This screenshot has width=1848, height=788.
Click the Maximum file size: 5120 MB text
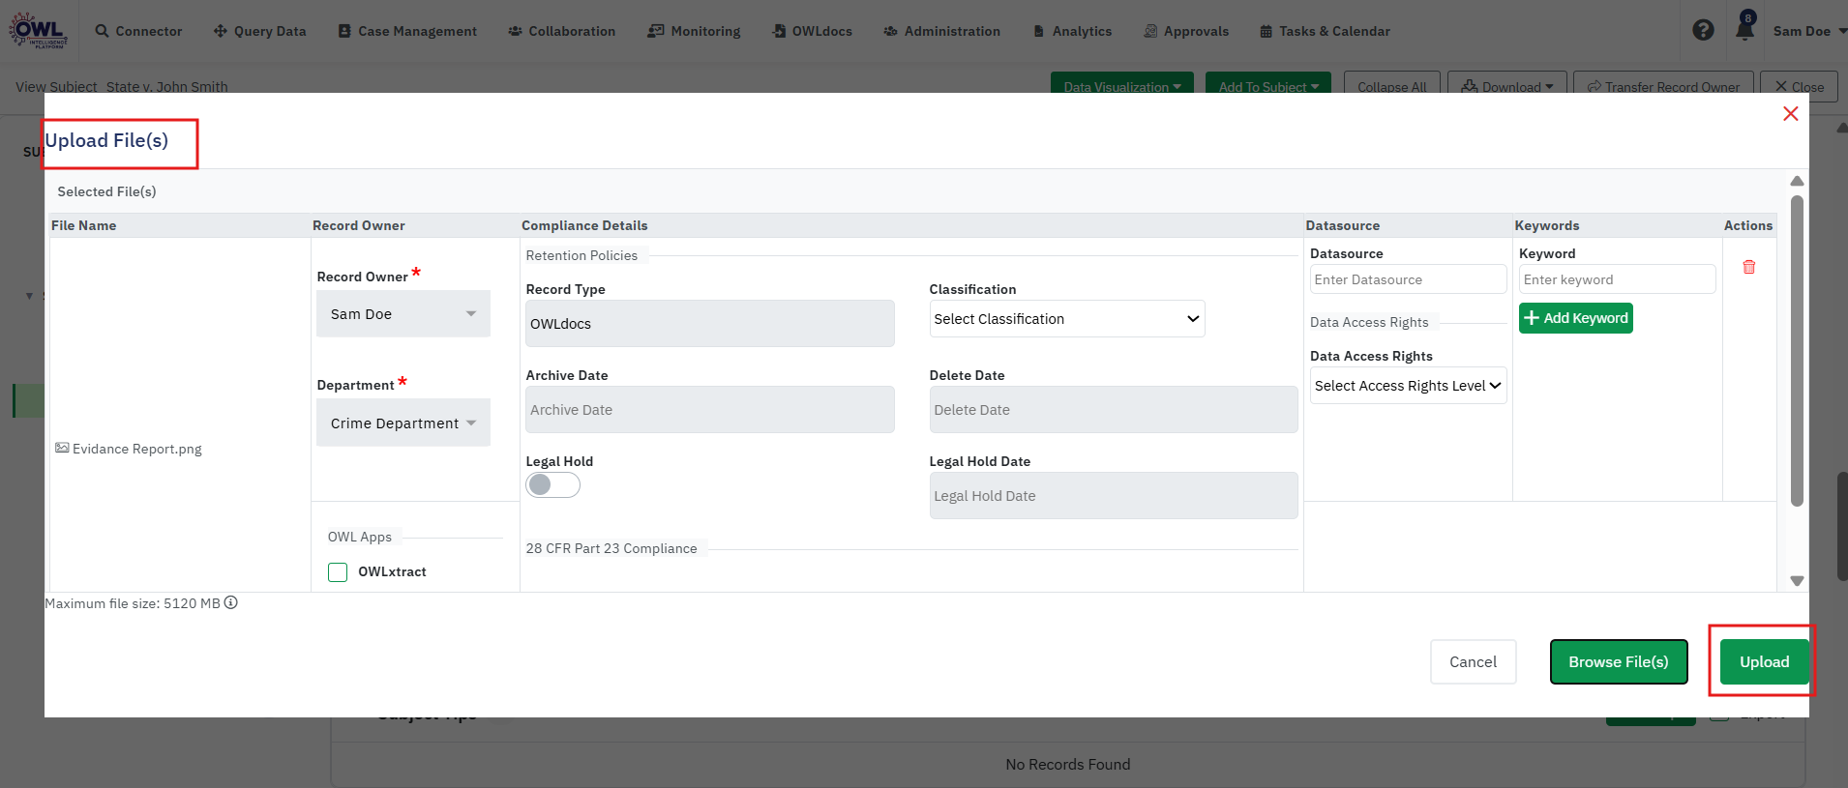[x=133, y=603]
